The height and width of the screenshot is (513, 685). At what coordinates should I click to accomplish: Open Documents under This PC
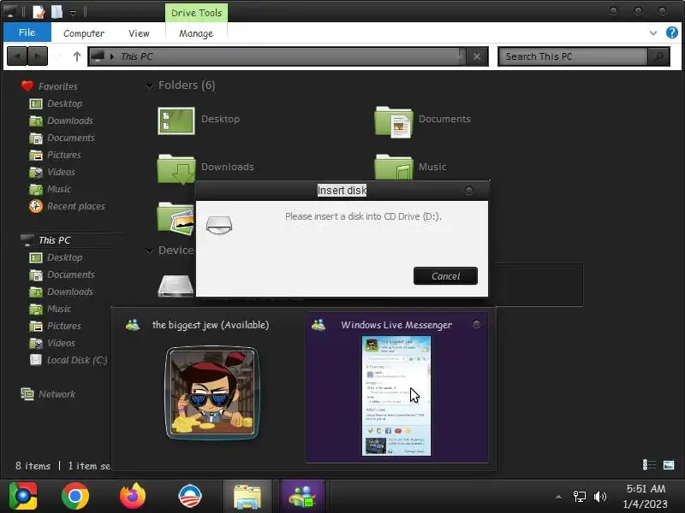tap(70, 274)
